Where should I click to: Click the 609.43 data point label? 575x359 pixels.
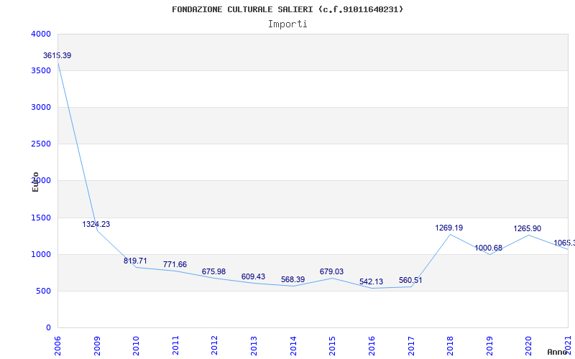pyautogui.click(x=253, y=276)
